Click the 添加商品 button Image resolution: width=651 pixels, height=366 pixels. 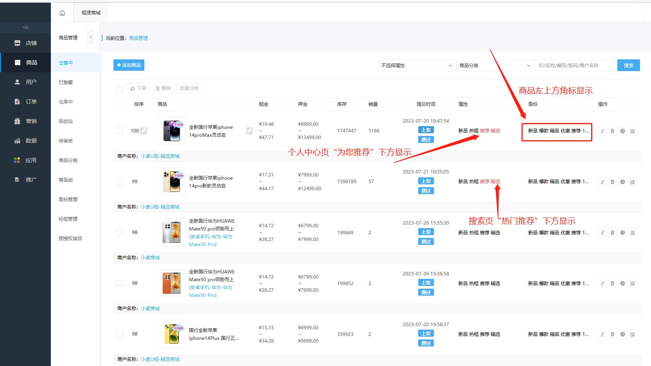(x=129, y=65)
